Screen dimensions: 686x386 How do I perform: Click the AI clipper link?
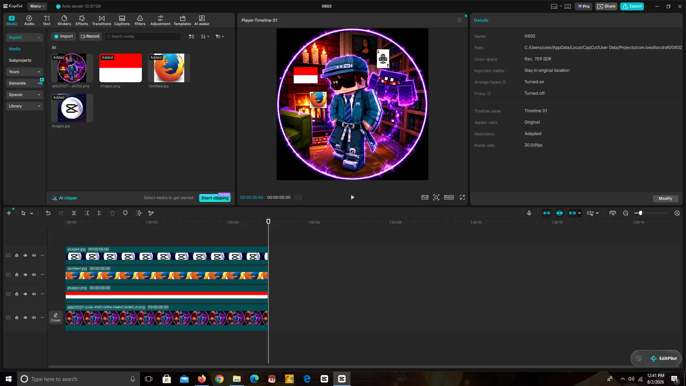tap(65, 198)
